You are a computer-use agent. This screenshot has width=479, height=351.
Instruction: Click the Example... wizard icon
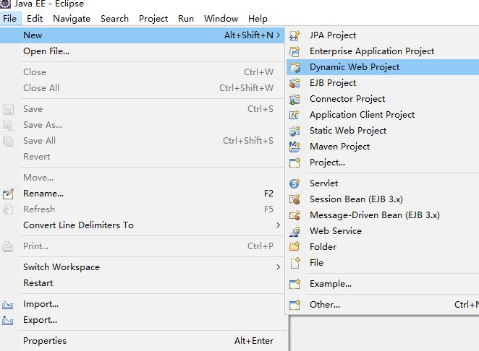click(294, 284)
